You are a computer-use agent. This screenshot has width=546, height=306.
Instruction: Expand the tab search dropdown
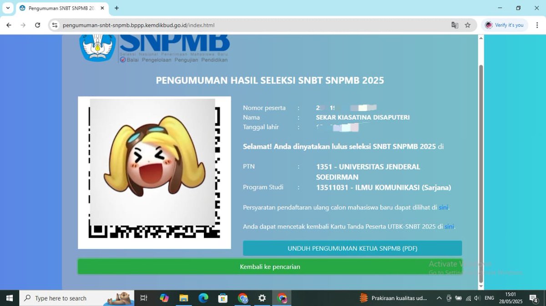coord(8,8)
